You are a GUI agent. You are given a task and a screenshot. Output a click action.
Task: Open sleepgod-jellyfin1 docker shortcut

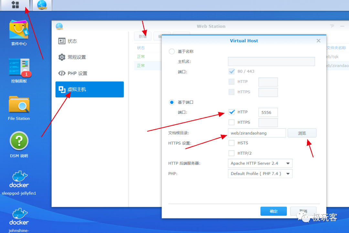[x=19, y=183]
